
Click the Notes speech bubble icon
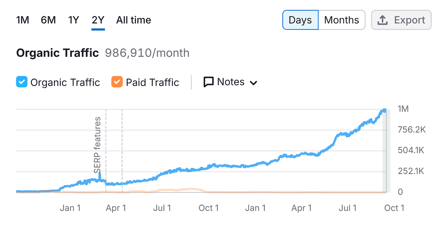(208, 82)
